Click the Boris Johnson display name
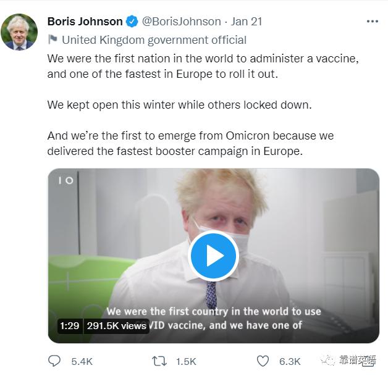This screenshot has width=388, height=376. point(85,22)
